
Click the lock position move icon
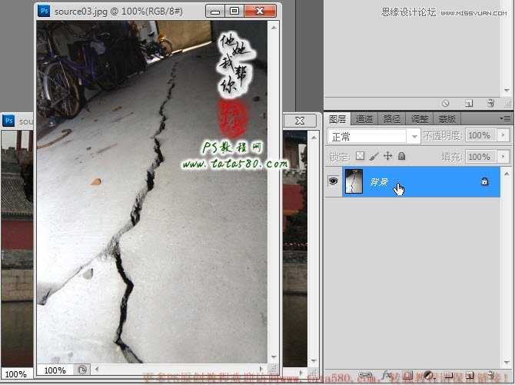pyautogui.click(x=388, y=156)
